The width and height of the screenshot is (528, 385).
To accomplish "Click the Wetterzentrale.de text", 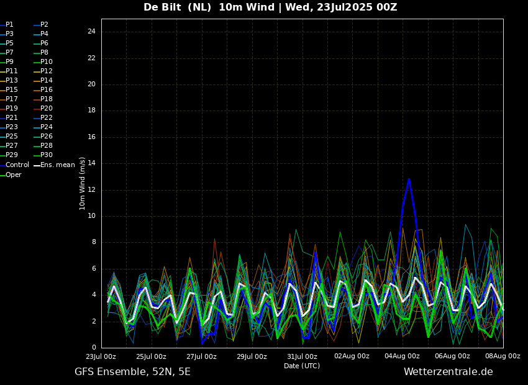I will pos(448,372).
